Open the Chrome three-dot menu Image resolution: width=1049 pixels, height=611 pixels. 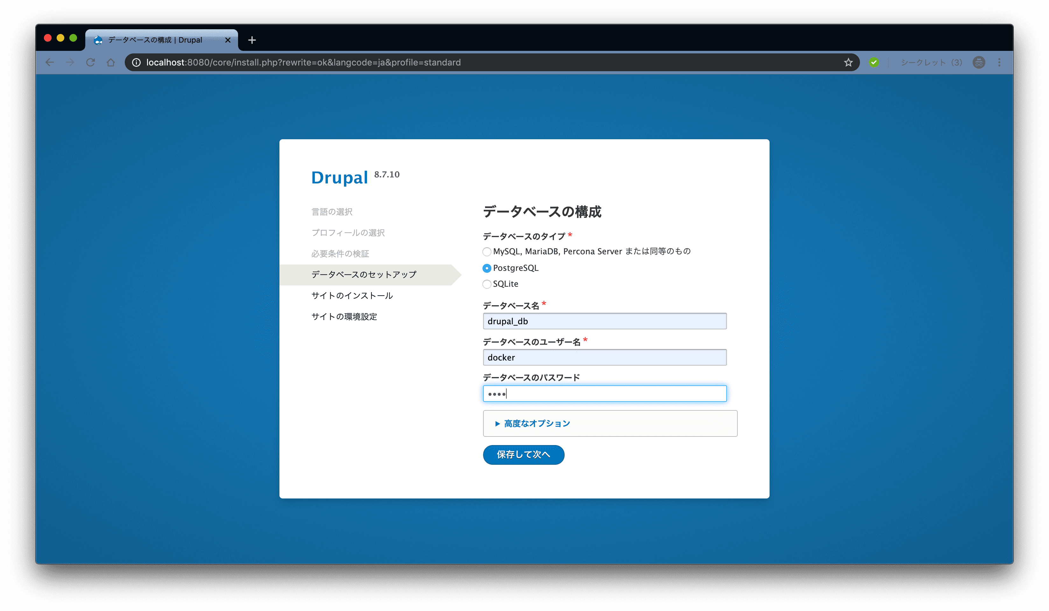(x=999, y=62)
